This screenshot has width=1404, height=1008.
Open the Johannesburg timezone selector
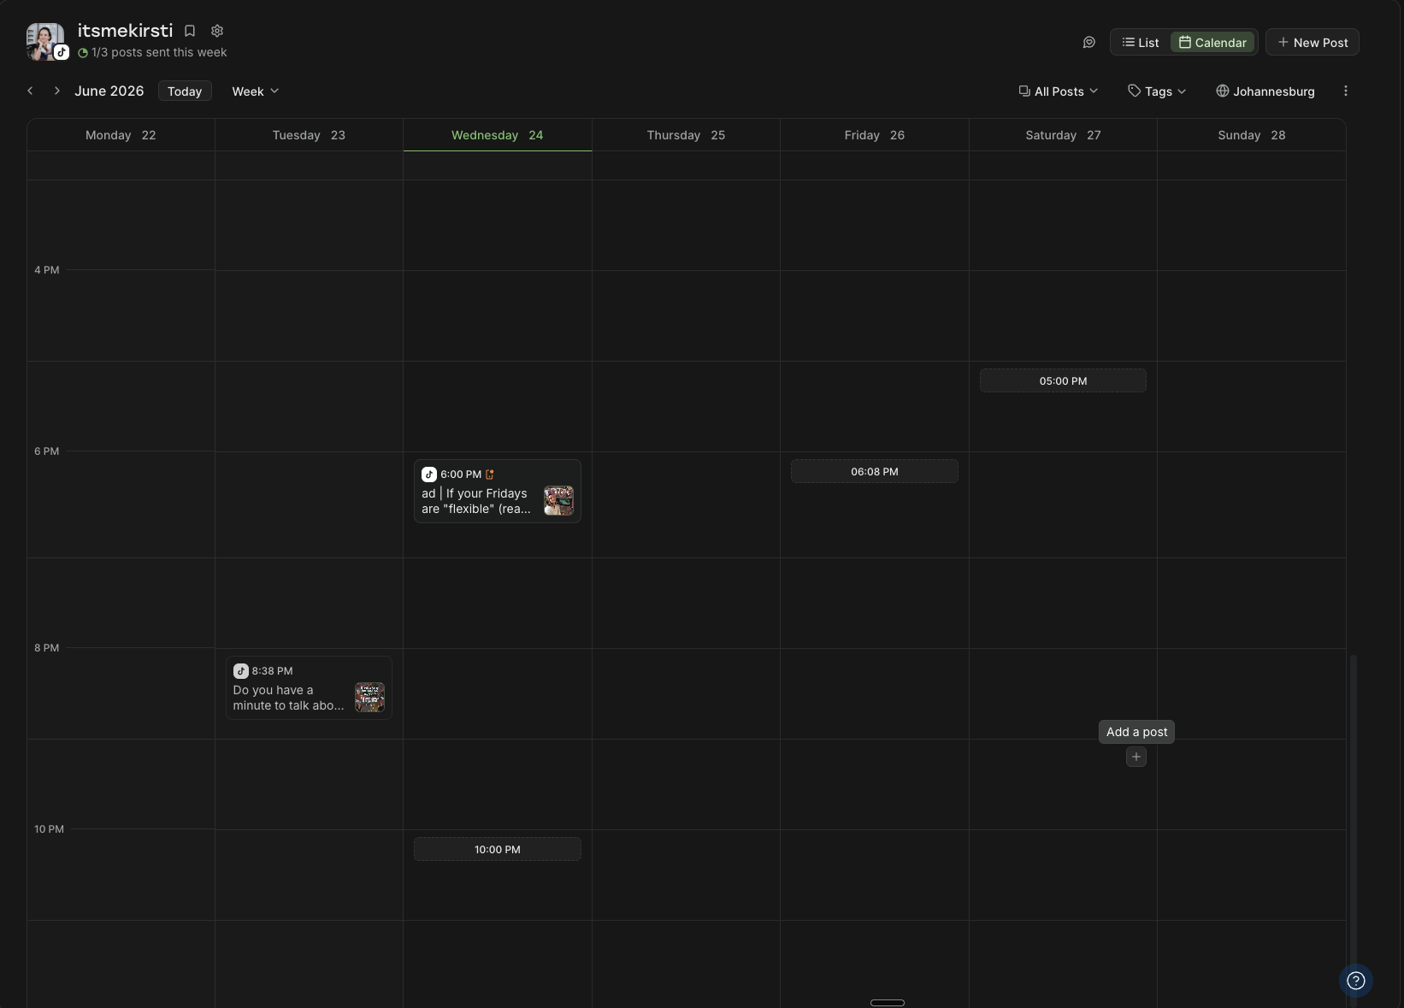pyautogui.click(x=1265, y=91)
